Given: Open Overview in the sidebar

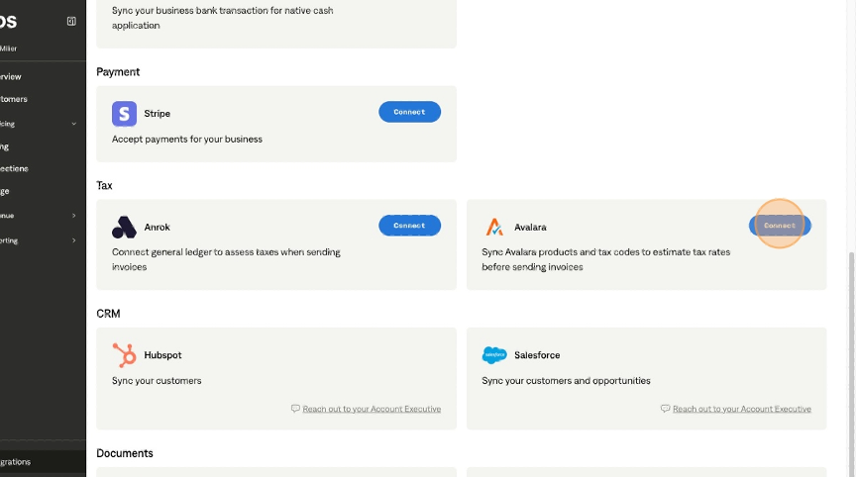Looking at the screenshot, I should 12,76.
